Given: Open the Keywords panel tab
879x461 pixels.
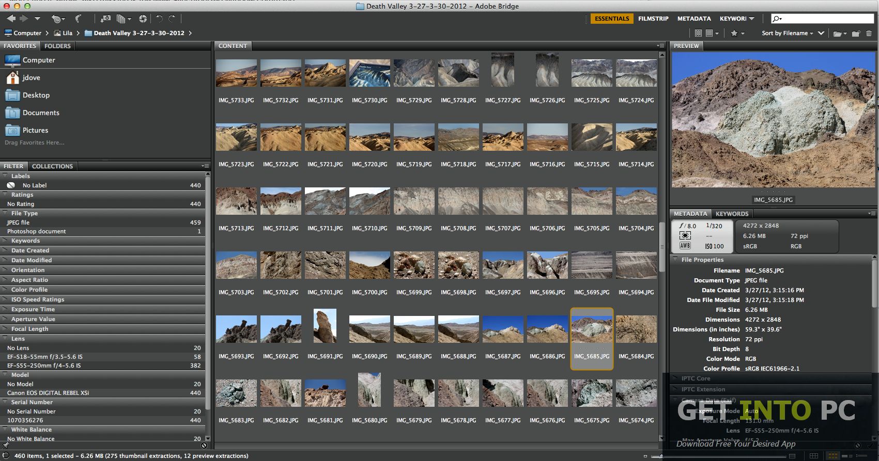Looking at the screenshot, I should point(732,214).
